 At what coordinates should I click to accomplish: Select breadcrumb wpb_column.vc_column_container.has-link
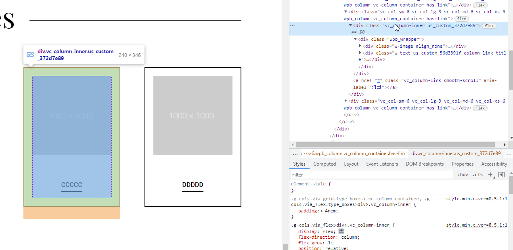pos(353,153)
